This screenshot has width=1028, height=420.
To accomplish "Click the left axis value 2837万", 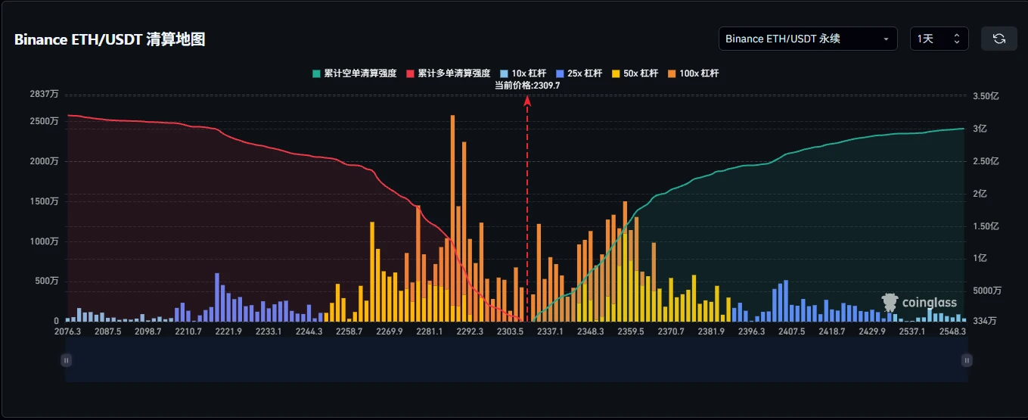I will pyautogui.click(x=45, y=95).
